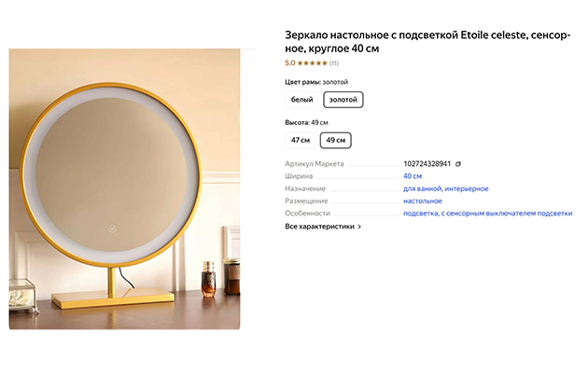The height and width of the screenshot is (373, 588).
Task: Click the Цвет рамы label
Action: pos(303,82)
